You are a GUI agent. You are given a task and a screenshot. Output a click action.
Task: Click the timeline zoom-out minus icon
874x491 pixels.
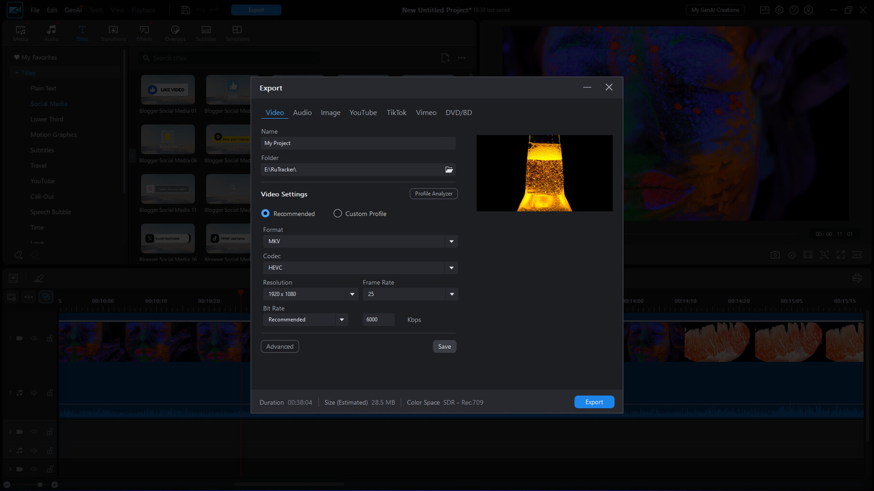[x=7, y=485]
